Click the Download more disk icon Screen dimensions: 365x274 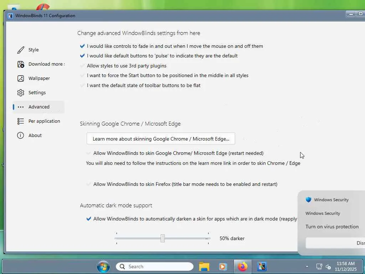click(20, 64)
